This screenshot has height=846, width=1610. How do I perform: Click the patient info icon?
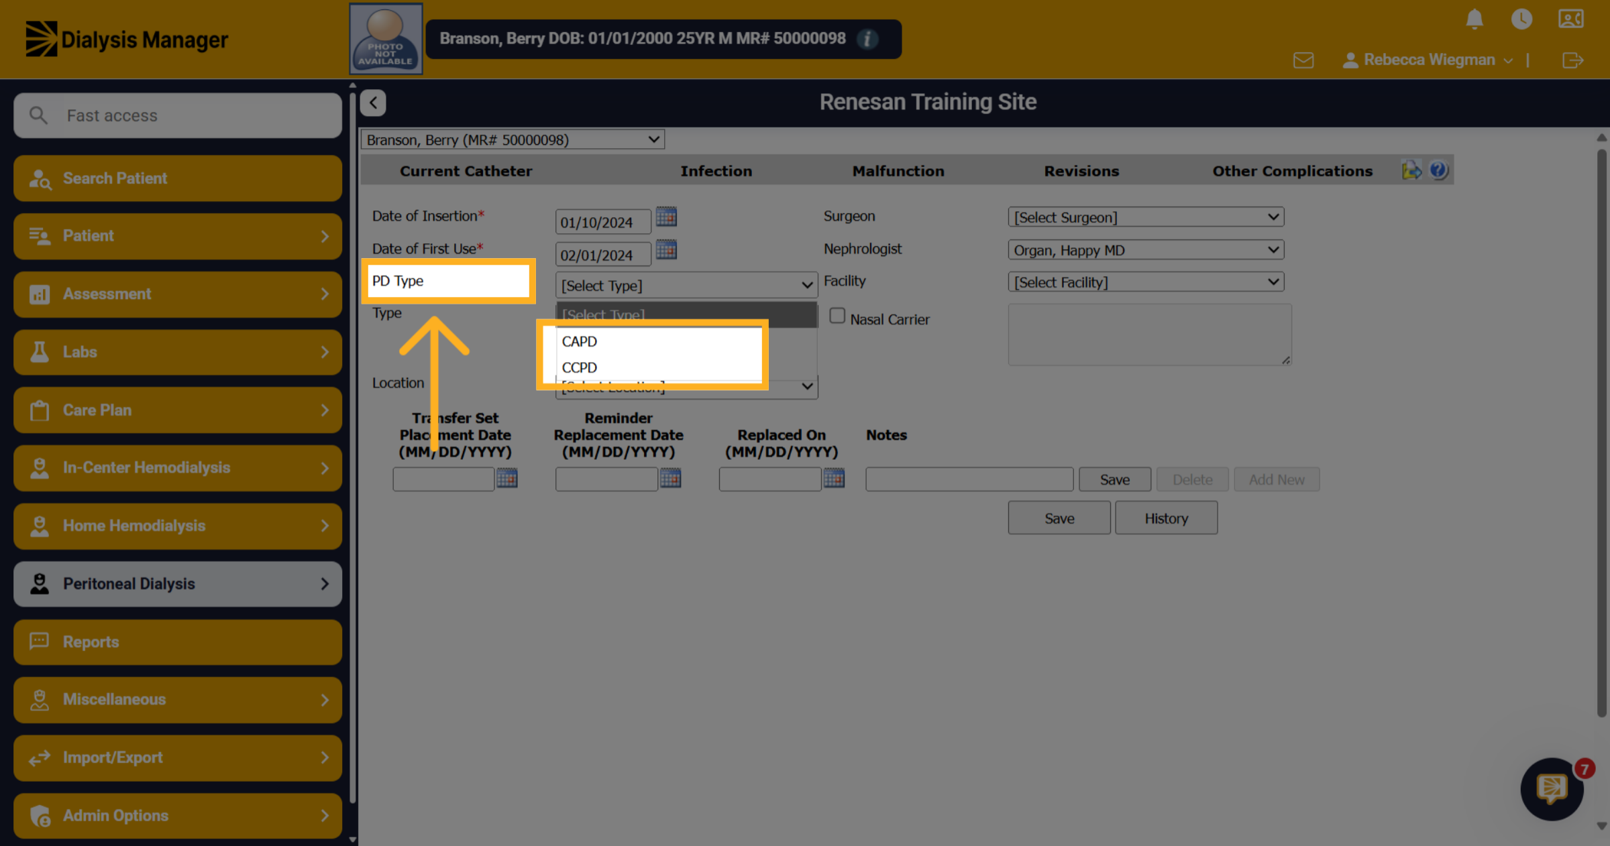[x=867, y=39]
